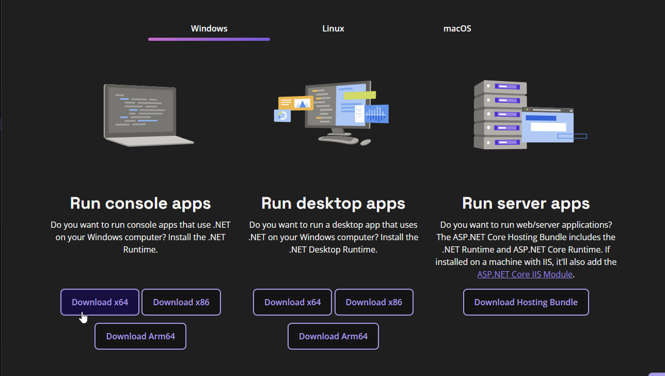Click the Run server apps heading
Image resolution: width=665 pixels, height=376 pixels.
click(x=526, y=203)
